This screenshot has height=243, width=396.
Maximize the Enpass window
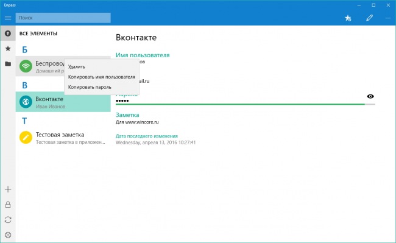click(x=373, y=5)
